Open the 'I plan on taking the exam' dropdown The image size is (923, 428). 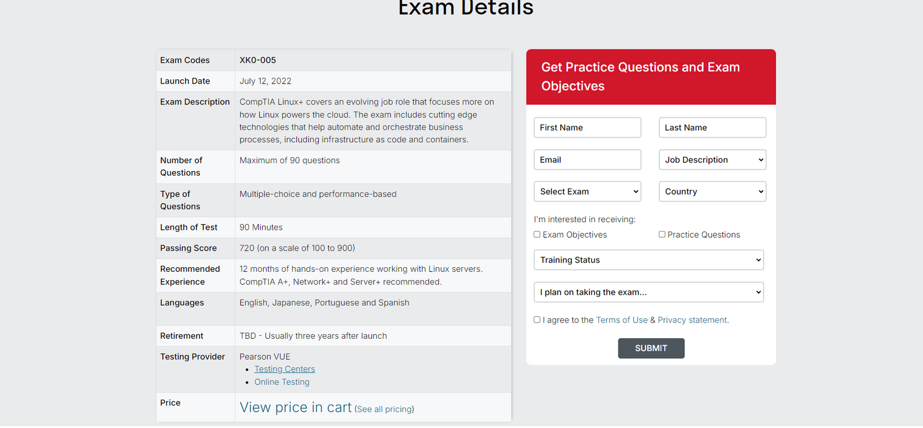coord(648,292)
